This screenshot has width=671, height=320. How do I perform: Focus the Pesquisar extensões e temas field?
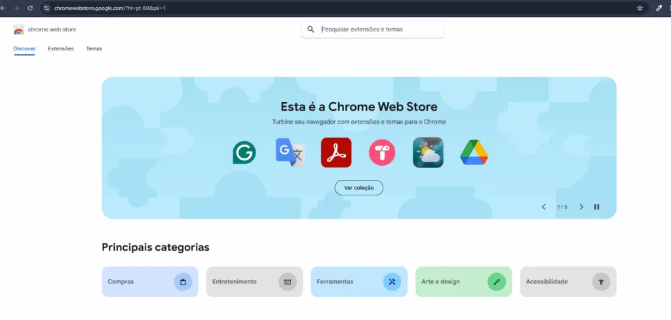(x=372, y=29)
